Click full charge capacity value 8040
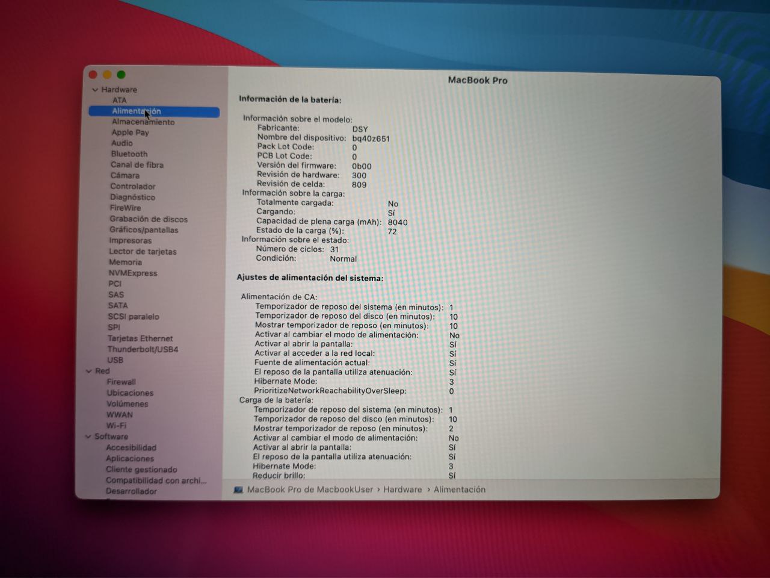The width and height of the screenshot is (770, 578). pos(398,222)
